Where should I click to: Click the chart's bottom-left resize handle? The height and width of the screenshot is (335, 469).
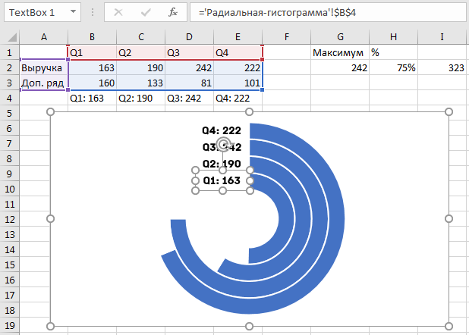pyautogui.click(x=51, y=326)
